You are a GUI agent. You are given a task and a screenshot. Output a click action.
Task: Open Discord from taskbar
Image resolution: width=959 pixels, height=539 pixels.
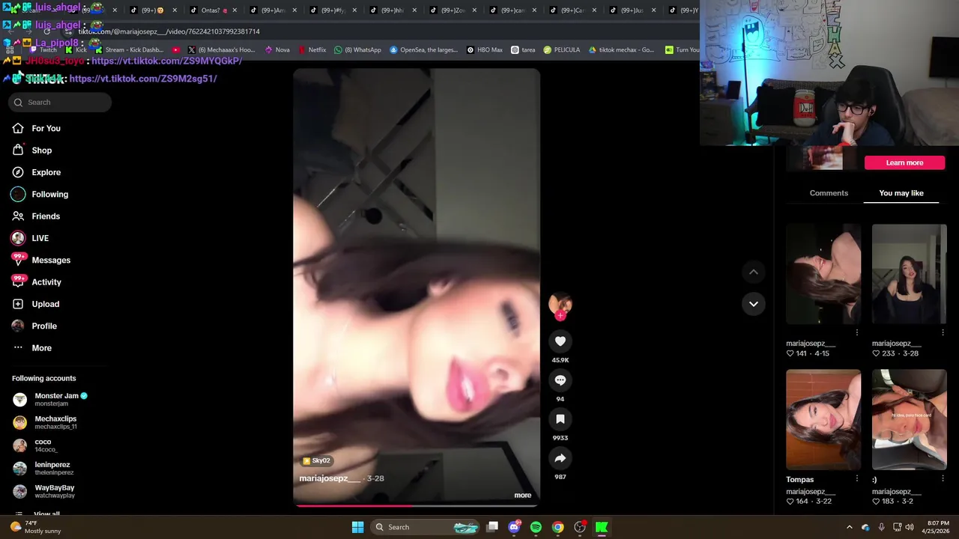514,527
